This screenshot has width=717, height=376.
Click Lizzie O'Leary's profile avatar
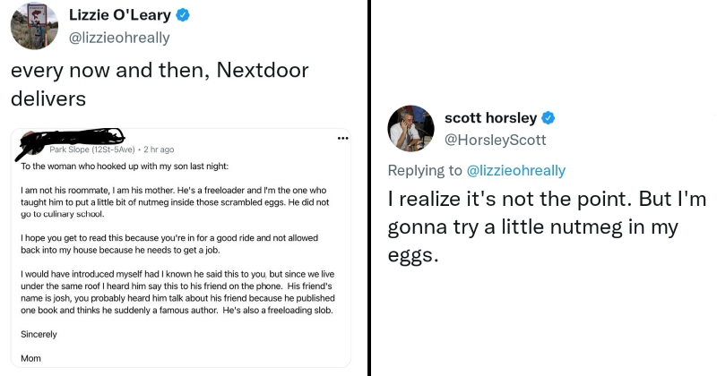click(35, 26)
